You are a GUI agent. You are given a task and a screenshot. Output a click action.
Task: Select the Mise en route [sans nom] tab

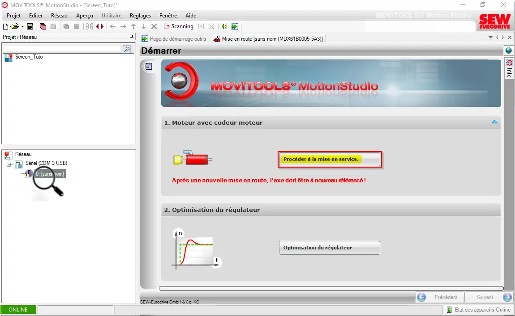coord(268,39)
